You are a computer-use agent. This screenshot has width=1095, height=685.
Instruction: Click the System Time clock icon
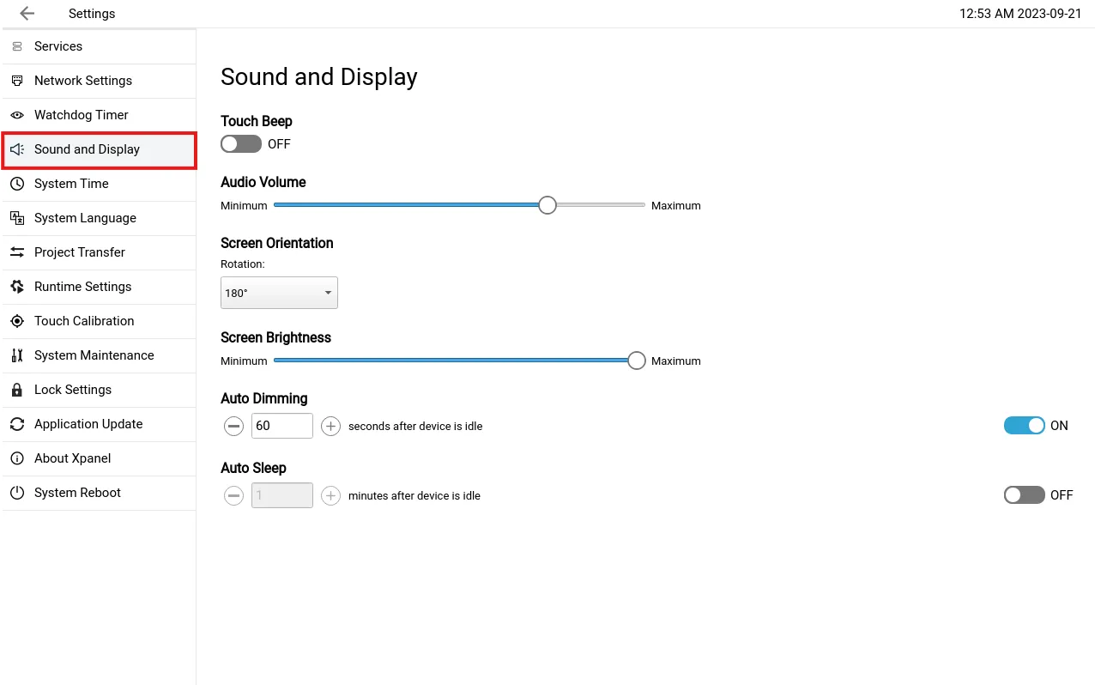pyautogui.click(x=17, y=184)
